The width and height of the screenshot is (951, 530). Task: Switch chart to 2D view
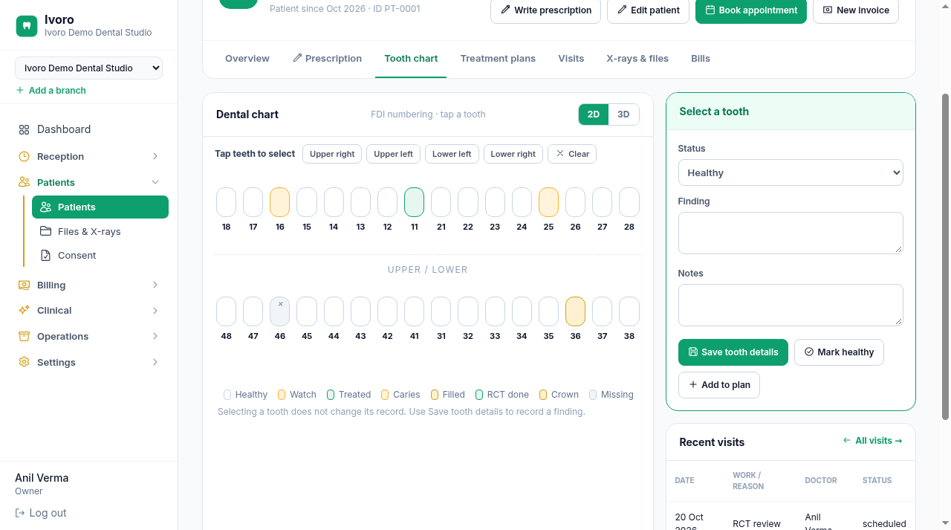(x=594, y=114)
